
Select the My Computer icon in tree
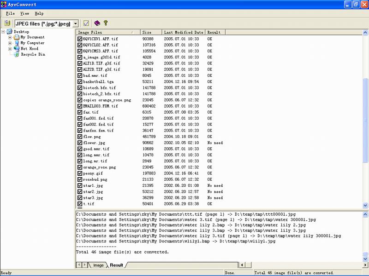(x=17, y=43)
